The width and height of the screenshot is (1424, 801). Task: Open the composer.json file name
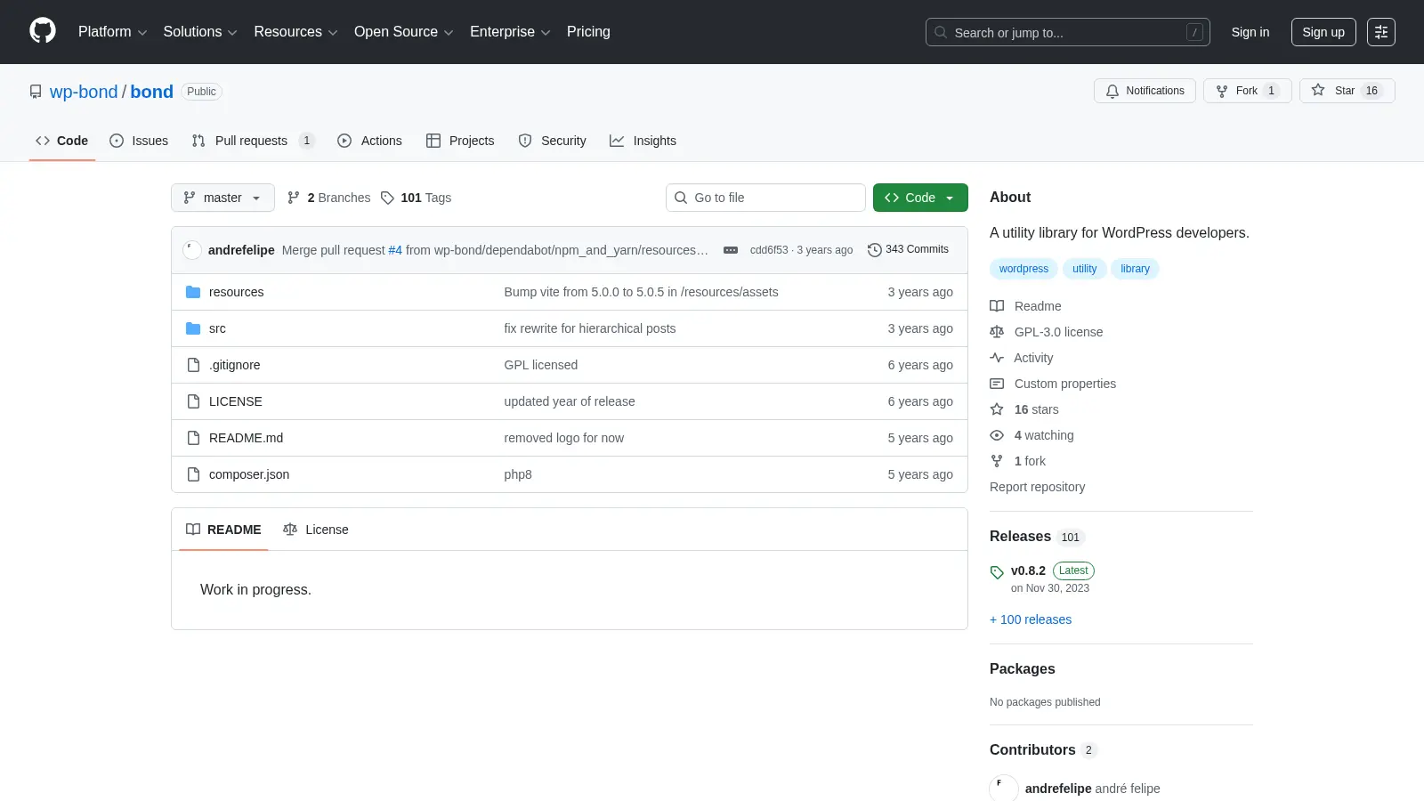point(249,474)
